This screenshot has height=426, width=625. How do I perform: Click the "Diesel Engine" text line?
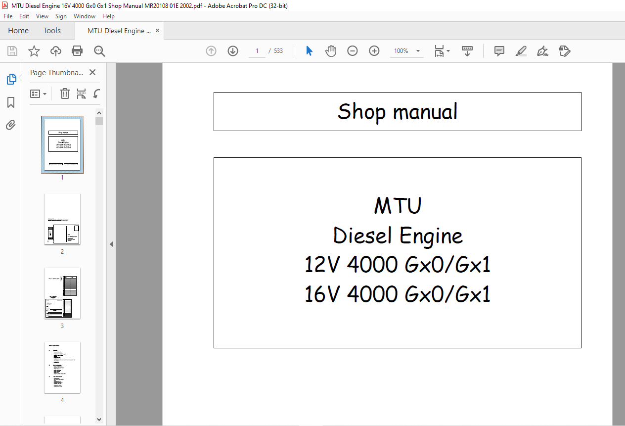(x=398, y=235)
